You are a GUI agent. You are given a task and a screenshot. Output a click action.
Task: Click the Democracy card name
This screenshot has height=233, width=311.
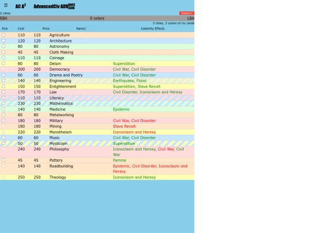pyautogui.click(x=59, y=70)
